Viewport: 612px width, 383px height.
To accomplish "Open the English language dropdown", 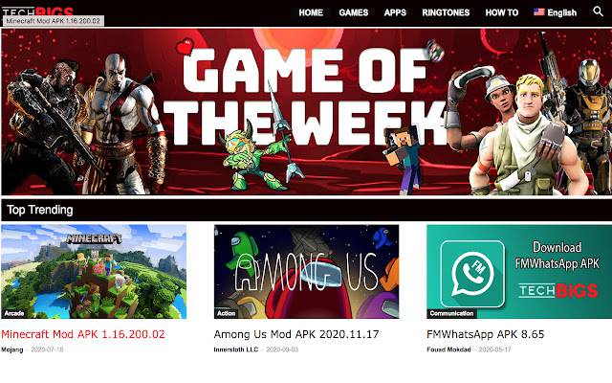I will point(555,12).
